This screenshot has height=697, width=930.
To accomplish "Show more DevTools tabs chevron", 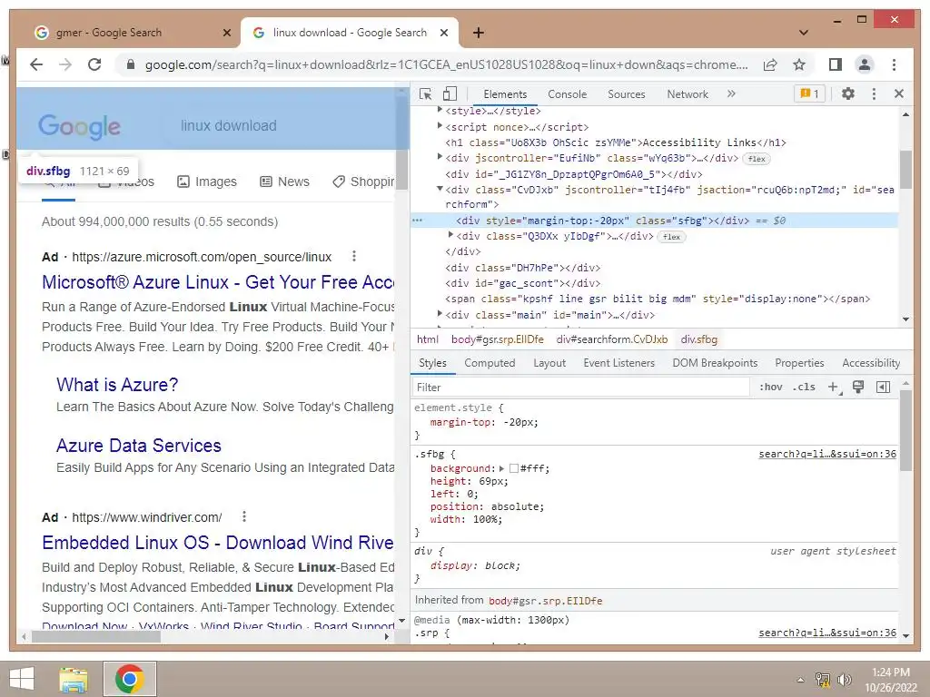I will tap(731, 93).
